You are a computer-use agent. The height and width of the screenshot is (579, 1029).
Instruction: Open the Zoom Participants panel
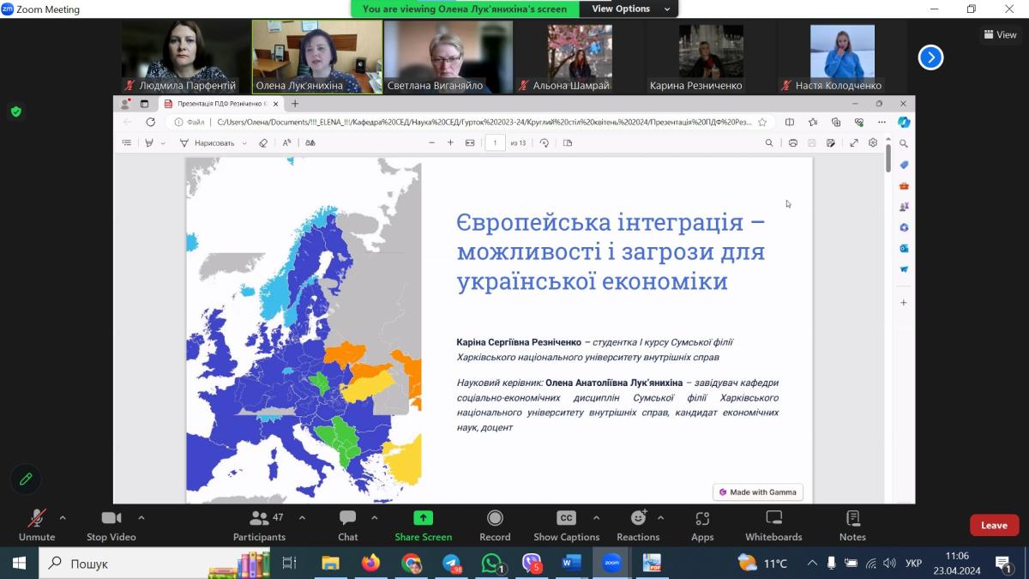pyautogui.click(x=259, y=525)
